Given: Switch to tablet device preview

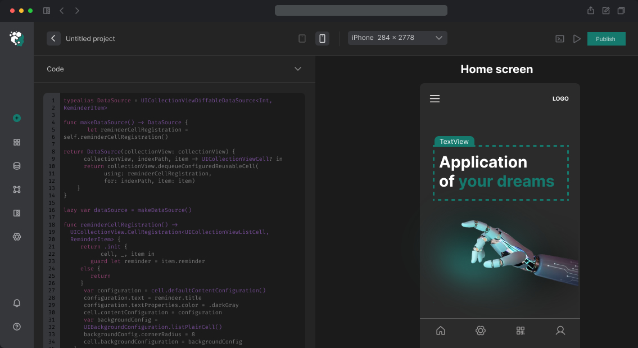Looking at the screenshot, I should 302,38.
